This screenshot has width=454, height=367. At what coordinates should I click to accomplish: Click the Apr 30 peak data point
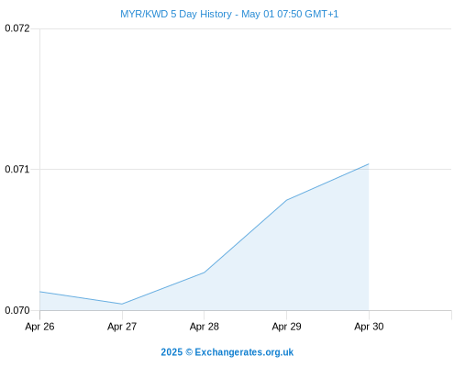(x=369, y=164)
